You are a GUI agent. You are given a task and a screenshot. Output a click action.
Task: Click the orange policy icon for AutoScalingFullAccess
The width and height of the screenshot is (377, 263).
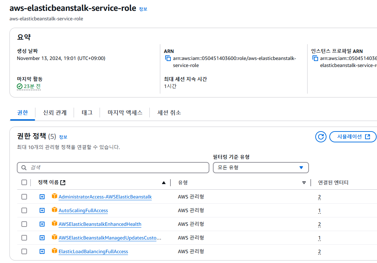point(54,210)
